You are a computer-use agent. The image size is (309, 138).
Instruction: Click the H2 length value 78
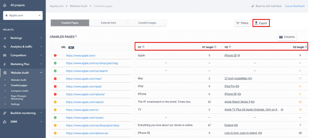click(x=300, y=110)
